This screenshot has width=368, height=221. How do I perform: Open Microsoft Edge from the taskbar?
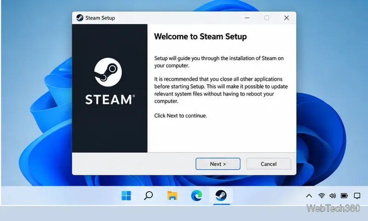click(x=197, y=195)
